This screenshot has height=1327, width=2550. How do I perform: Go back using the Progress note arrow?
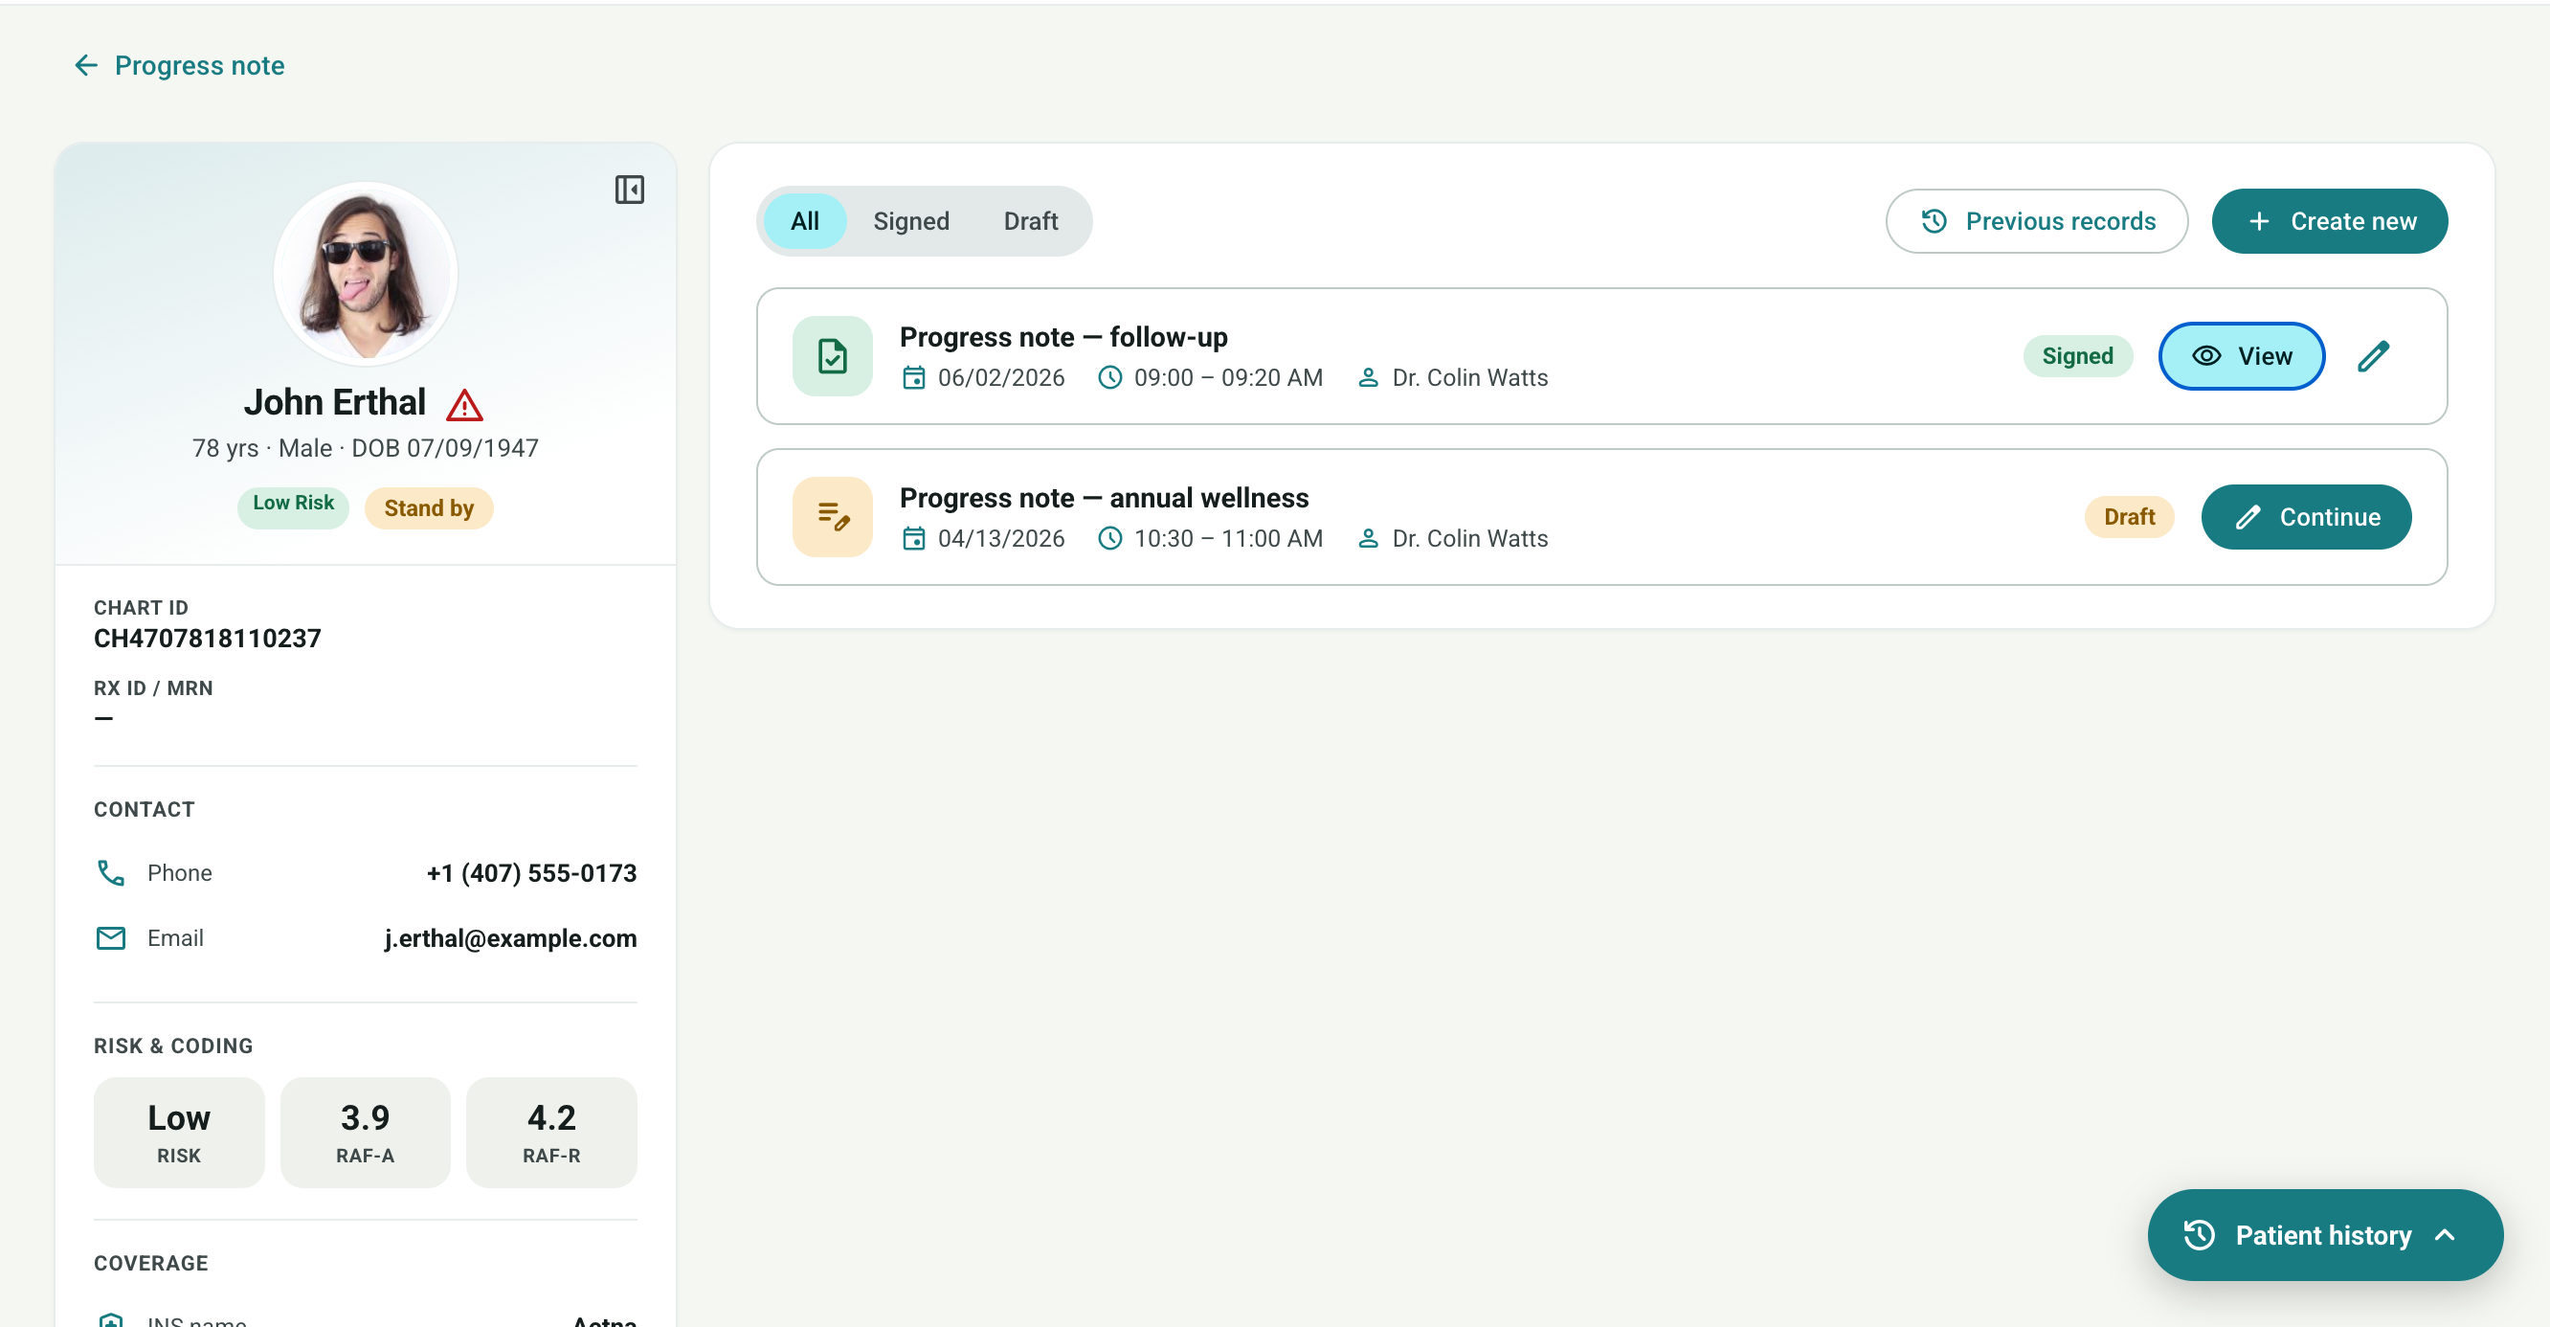point(86,65)
